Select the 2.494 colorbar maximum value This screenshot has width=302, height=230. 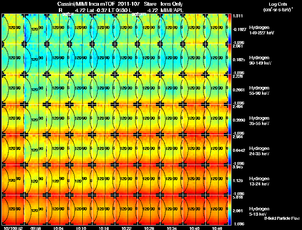tap(238, 107)
